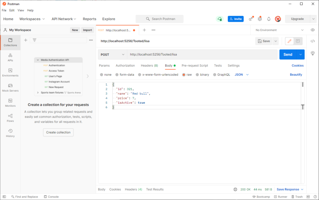
Task: Open the Send options arrow
Action: click(301, 55)
